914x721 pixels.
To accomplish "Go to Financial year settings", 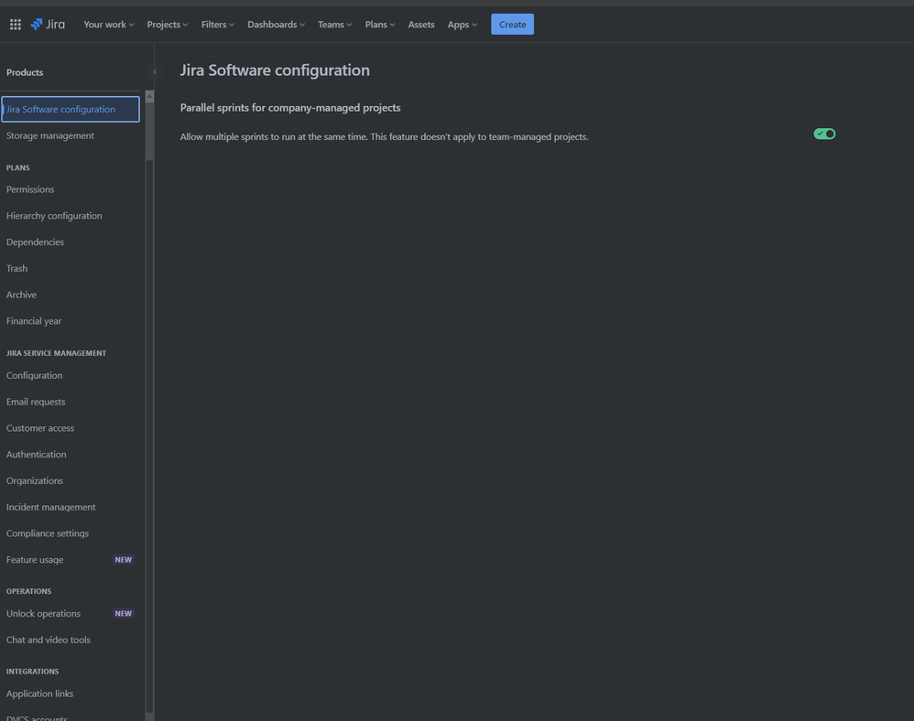I will click(x=34, y=321).
